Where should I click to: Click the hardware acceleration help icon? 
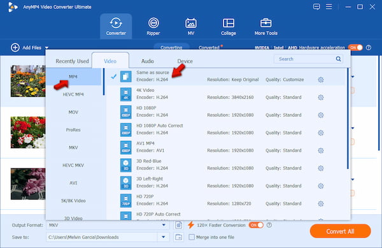point(369,48)
